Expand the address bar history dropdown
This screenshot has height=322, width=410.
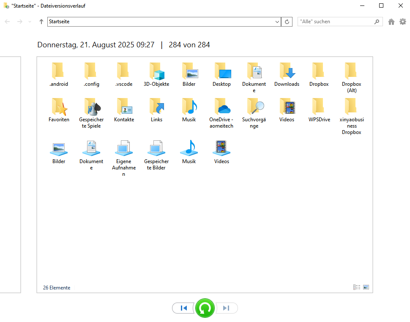tap(277, 22)
